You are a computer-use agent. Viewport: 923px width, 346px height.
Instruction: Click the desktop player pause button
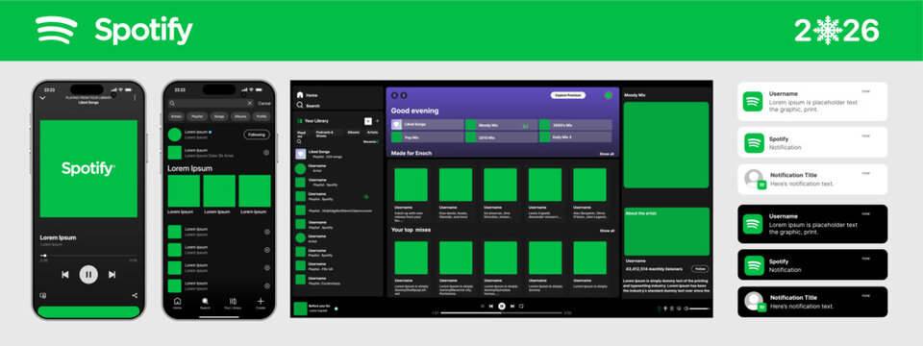(502, 306)
